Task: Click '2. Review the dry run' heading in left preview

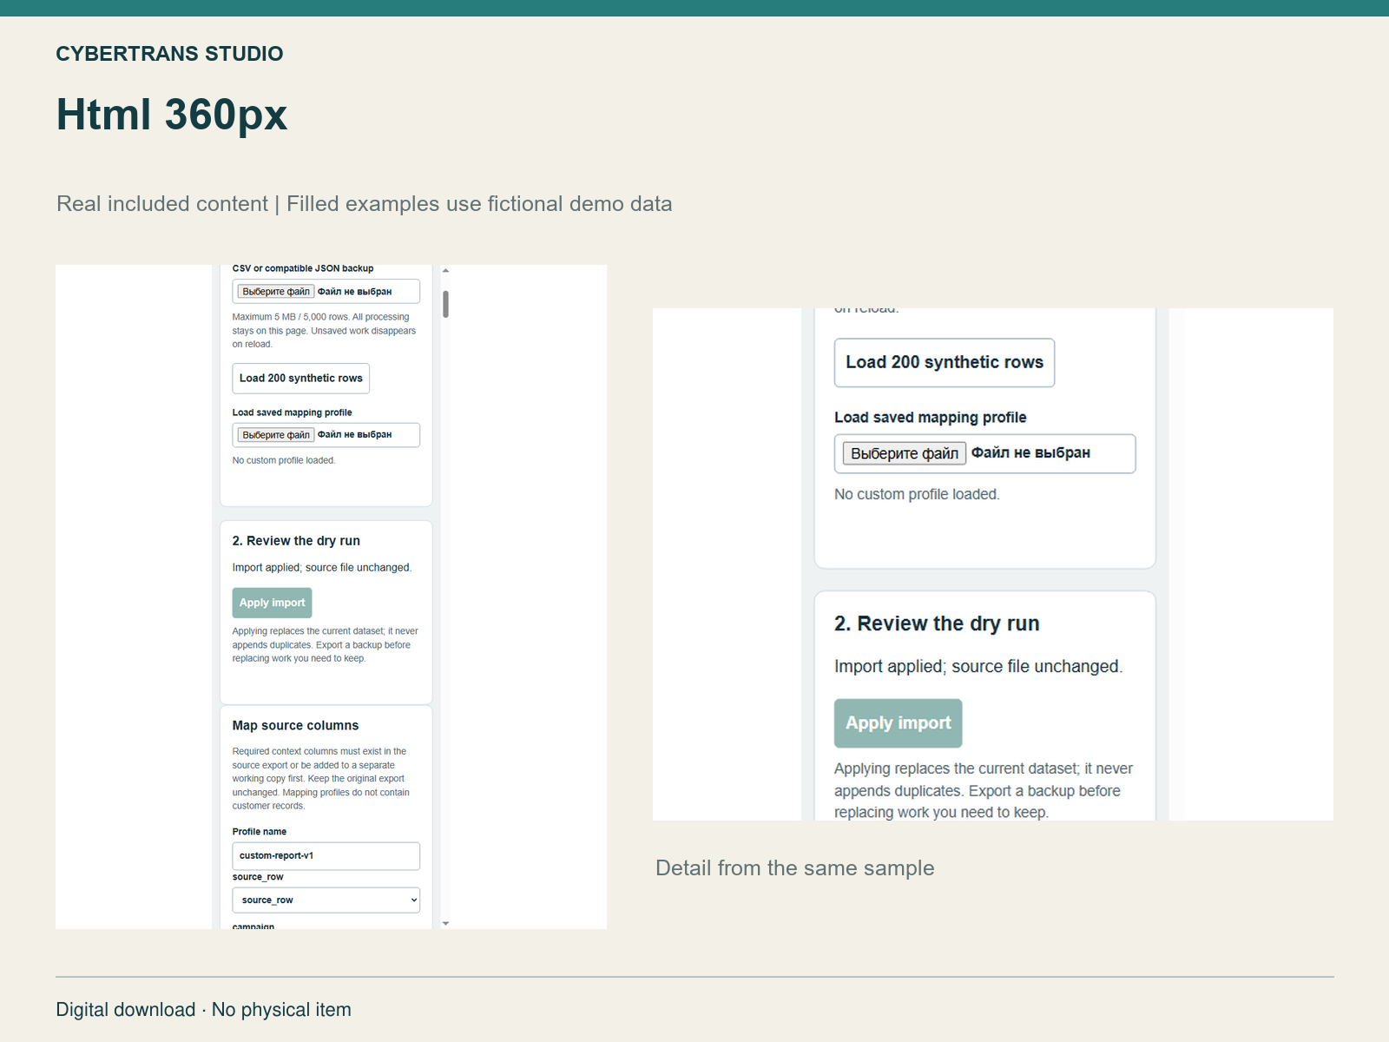Action: pos(296,541)
